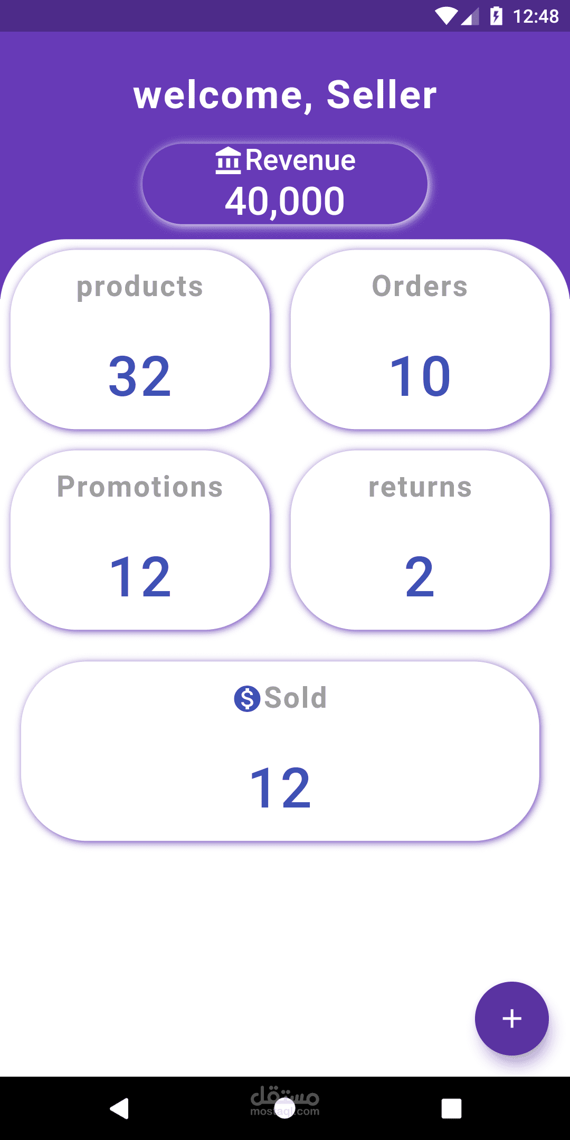Tap the Revenue pill showing 40,000
570x1140 pixels.
tap(285, 184)
